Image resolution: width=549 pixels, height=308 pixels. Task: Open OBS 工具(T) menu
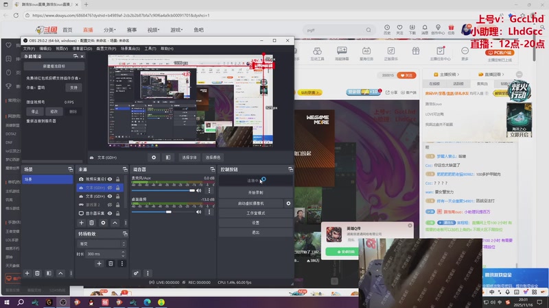150,49
